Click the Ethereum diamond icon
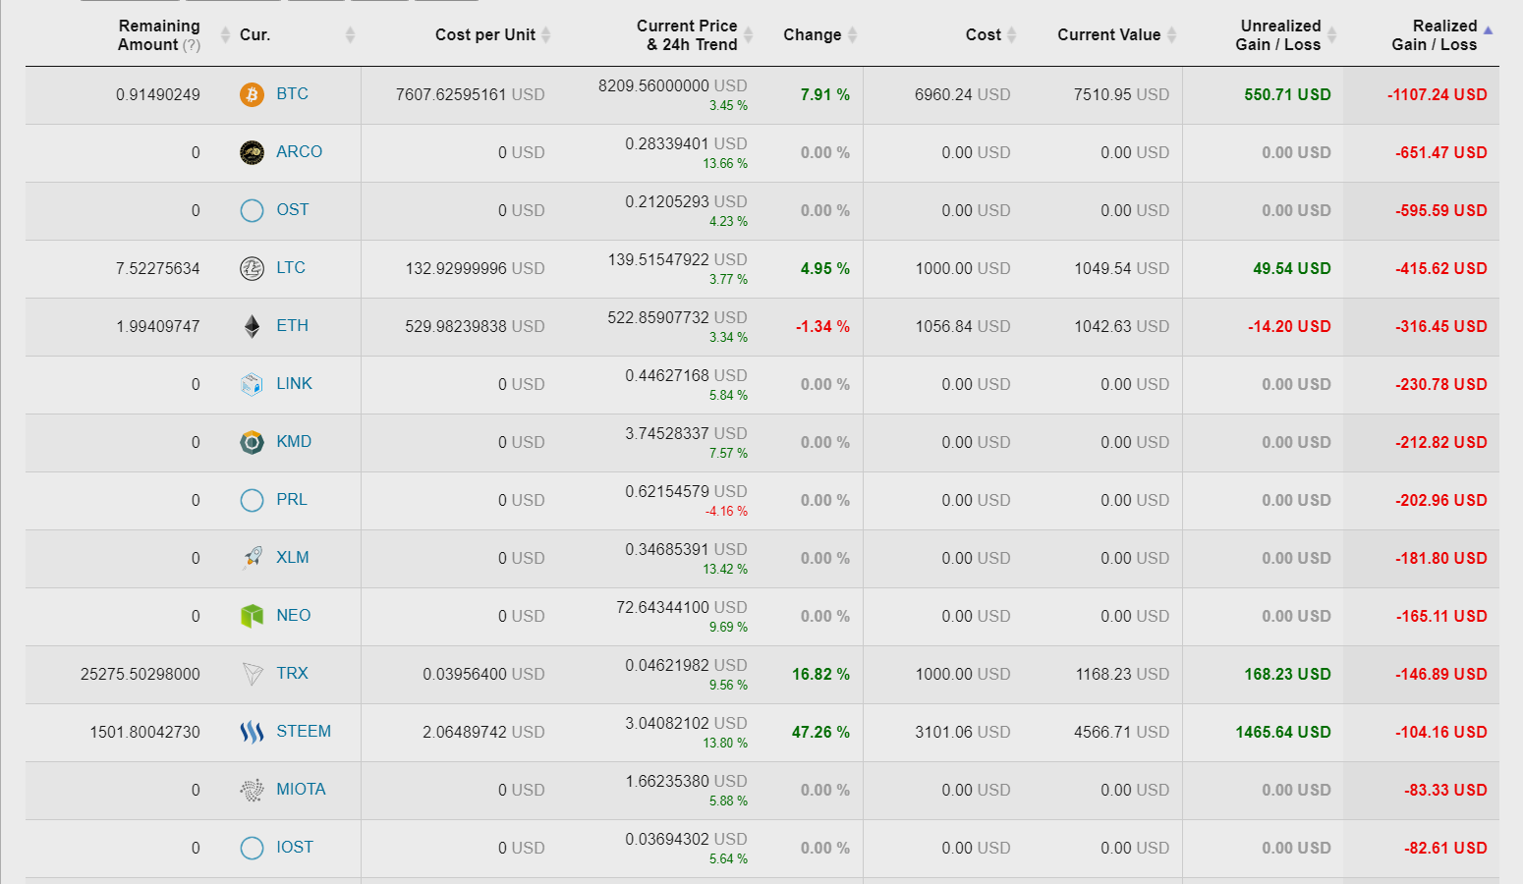 pos(252,326)
